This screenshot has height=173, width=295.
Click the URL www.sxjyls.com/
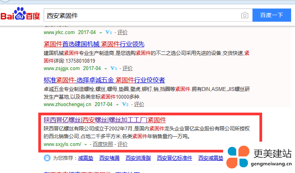click(x=63, y=144)
